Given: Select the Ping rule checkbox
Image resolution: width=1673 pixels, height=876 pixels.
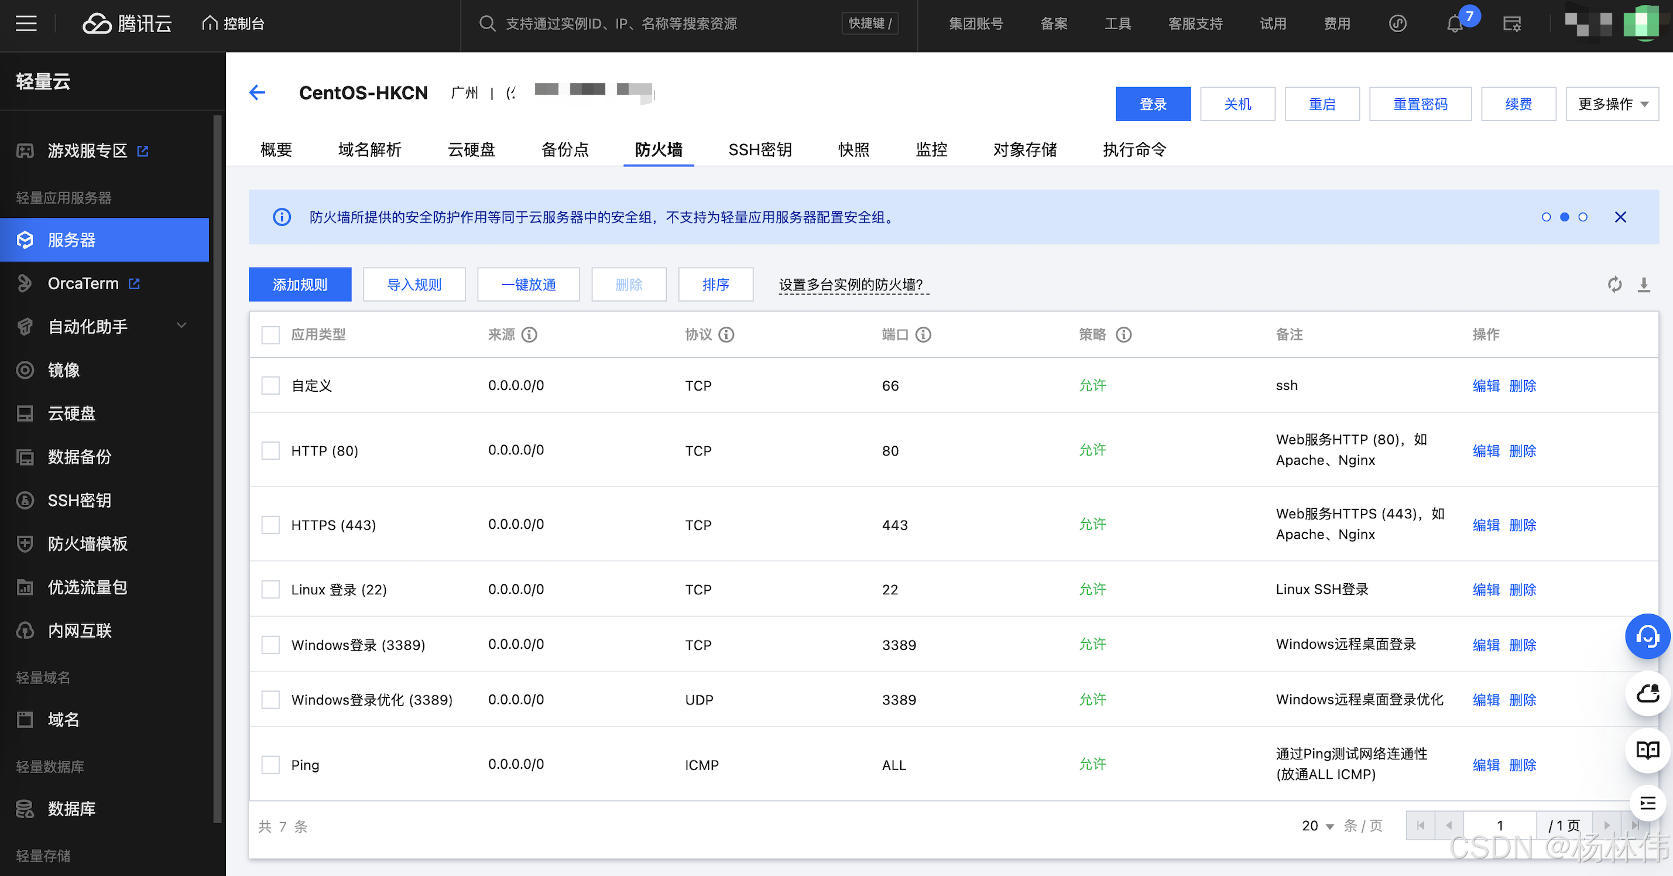Looking at the screenshot, I should click(x=270, y=764).
